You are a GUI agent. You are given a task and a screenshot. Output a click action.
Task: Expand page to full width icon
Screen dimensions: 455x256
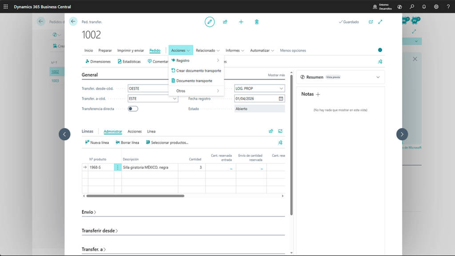[x=380, y=22]
